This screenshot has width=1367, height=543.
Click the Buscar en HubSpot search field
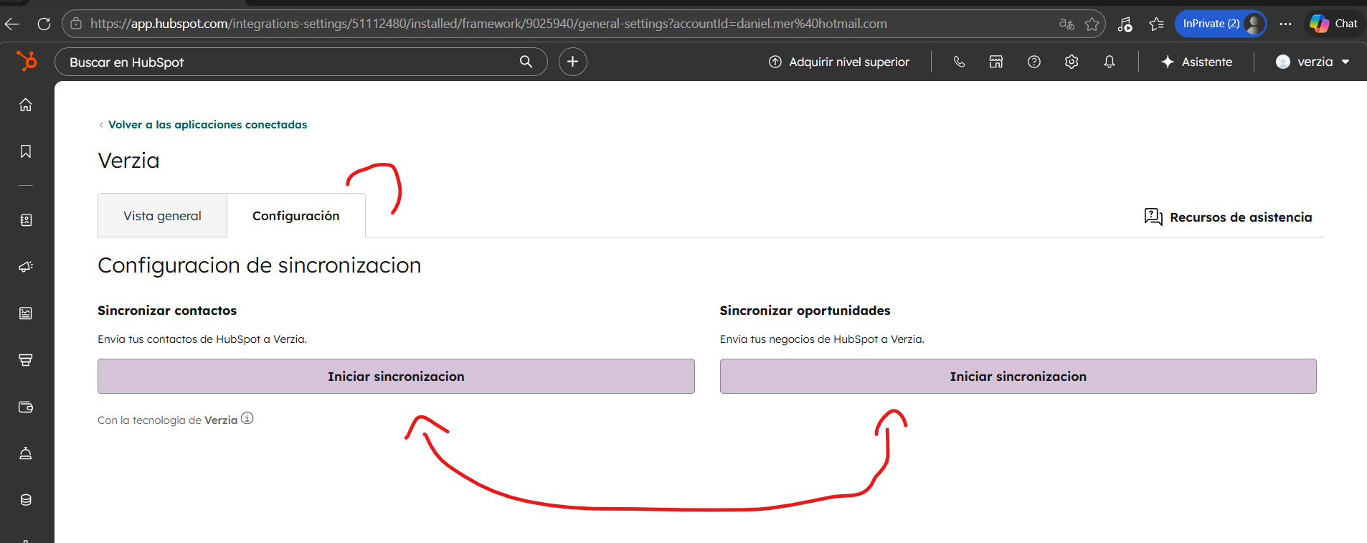point(301,62)
